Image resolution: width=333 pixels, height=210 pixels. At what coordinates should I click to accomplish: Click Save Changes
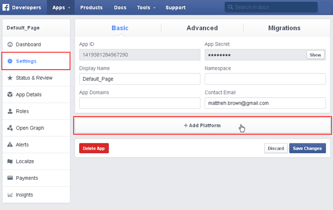point(308,148)
